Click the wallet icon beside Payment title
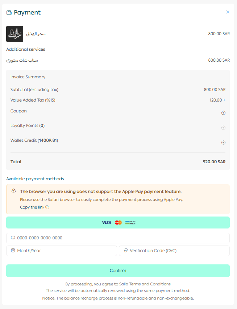 pyautogui.click(x=9, y=13)
